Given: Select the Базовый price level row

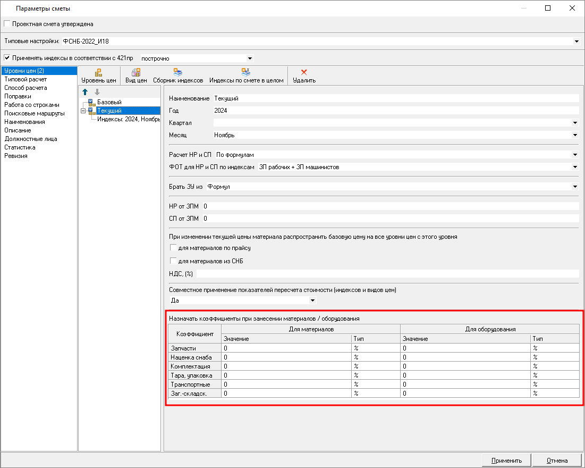Looking at the screenshot, I should [109, 102].
